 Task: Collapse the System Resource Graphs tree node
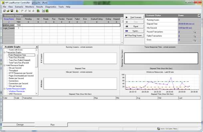tap(5, 89)
